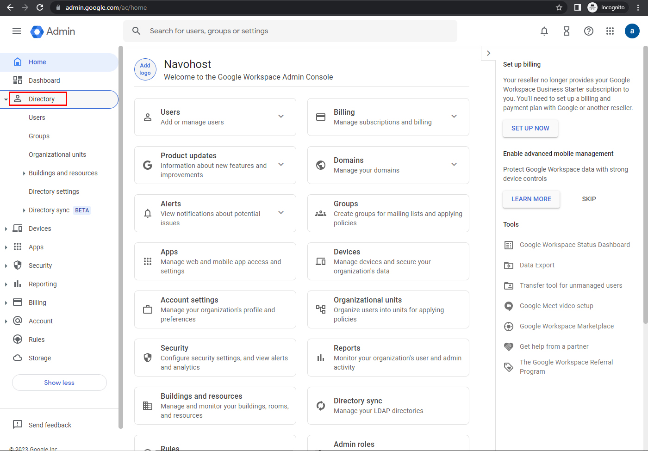This screenshot has width=648, height=451.
Task: Click the SET UP NOW button
Action: tap(530, 128)
